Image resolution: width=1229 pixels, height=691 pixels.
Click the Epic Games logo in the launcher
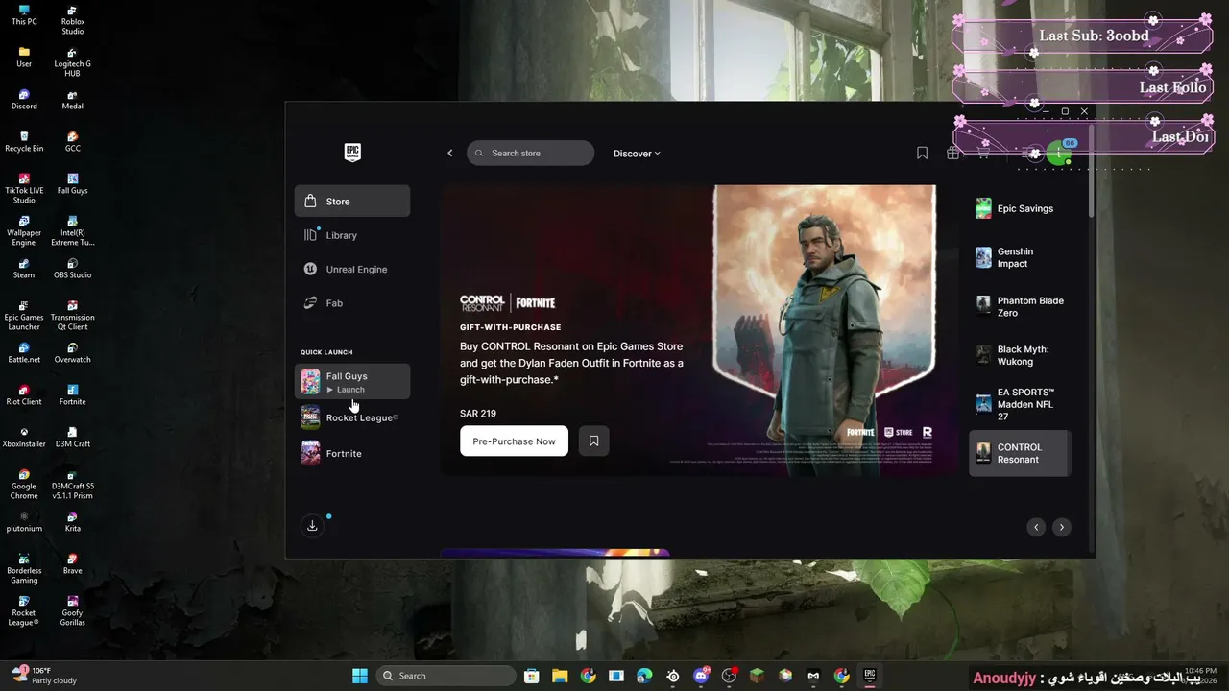[352, 153]
